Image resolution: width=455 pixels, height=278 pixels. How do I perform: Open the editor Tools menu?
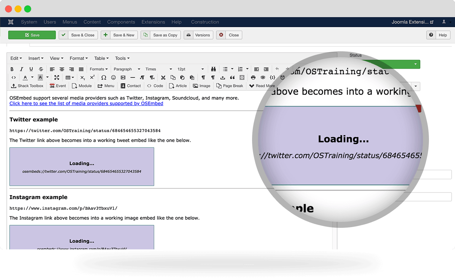(122, 58)
